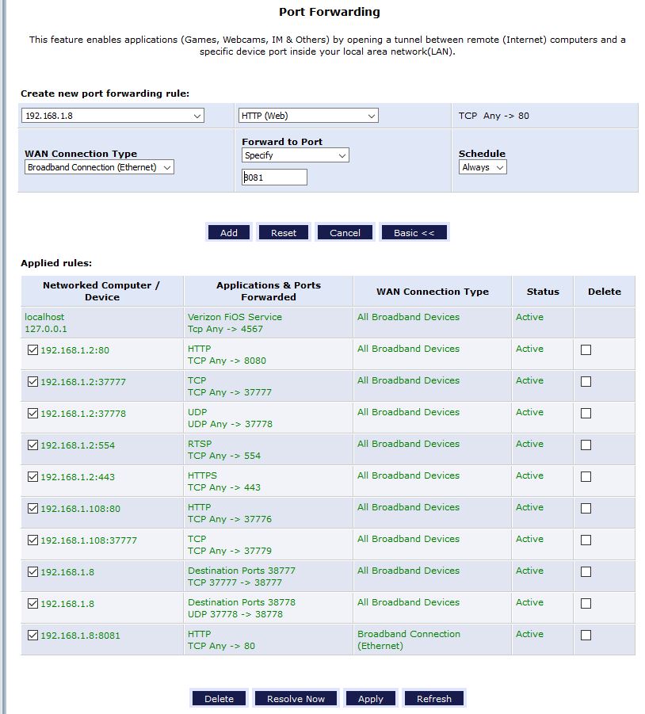The image size is (645, 714).
Task: Click the Broadband Connection (Ethernet) rule text
Action: click(x=409, y=640)
